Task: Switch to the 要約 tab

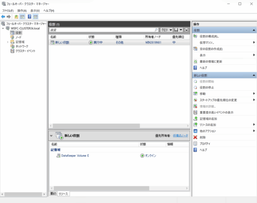Action: [x=53, y=194]
